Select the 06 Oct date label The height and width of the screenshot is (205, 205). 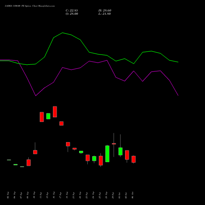click(132, 195)
